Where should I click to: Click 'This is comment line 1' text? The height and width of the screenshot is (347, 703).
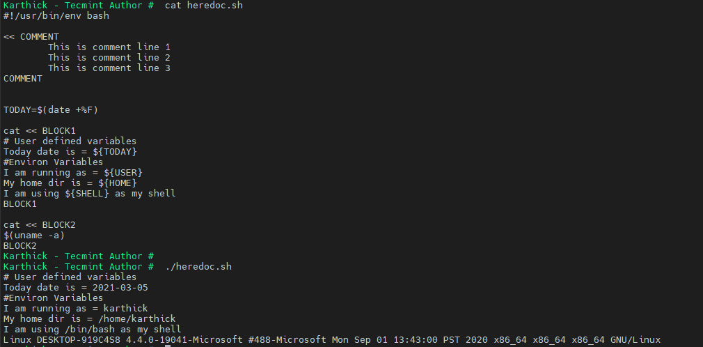(x=109, y=47)
